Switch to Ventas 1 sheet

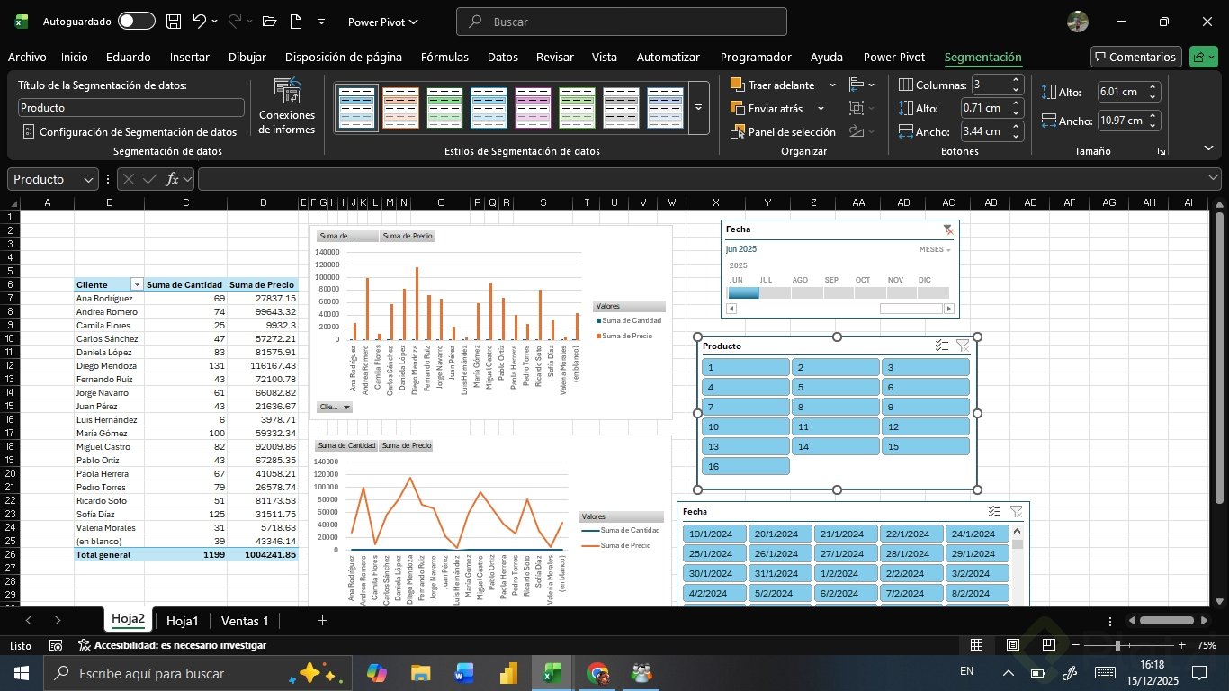coord(245,621)
